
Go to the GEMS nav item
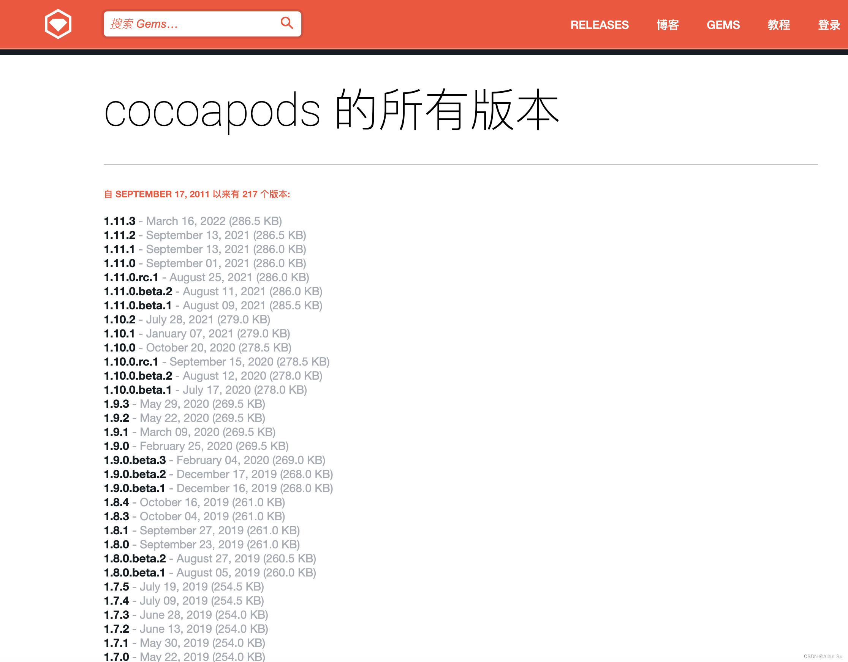tap(723, 25)
